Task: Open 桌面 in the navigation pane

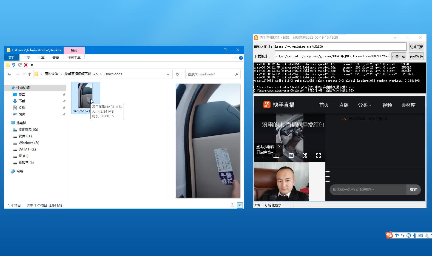Action: 22,95
